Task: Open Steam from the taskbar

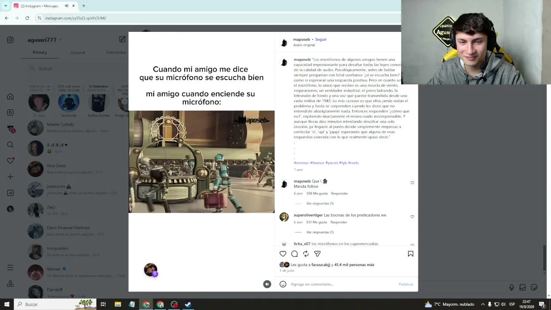Action: [188, 304]
